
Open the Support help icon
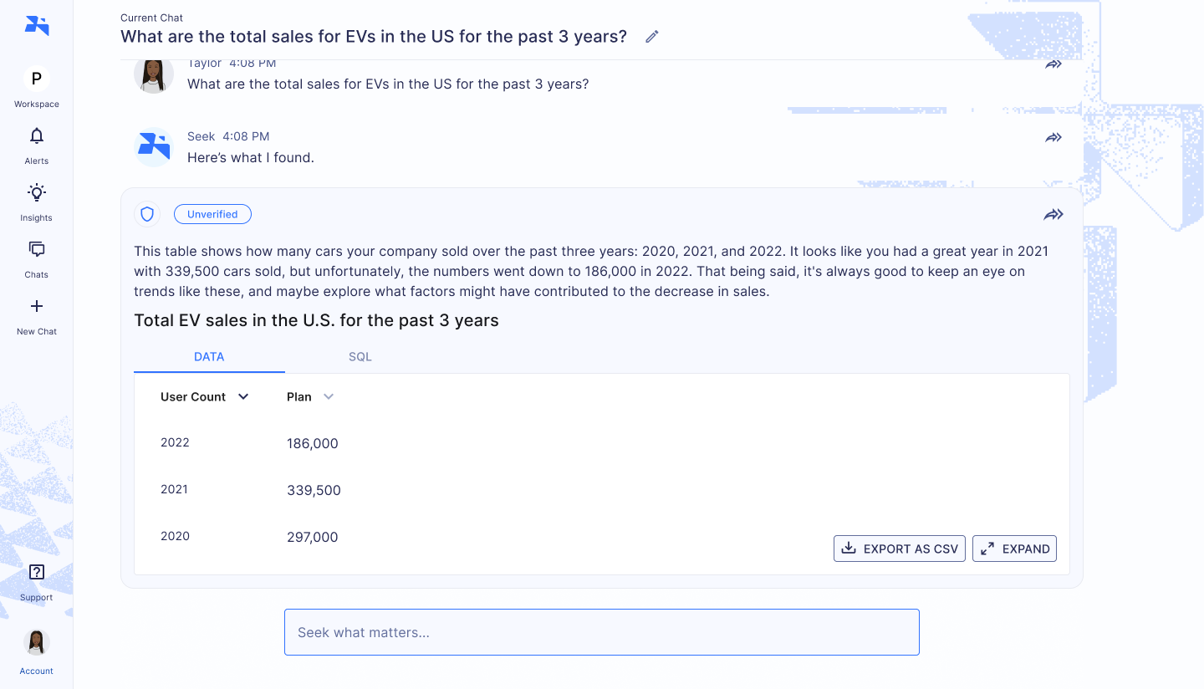point(37,572)
